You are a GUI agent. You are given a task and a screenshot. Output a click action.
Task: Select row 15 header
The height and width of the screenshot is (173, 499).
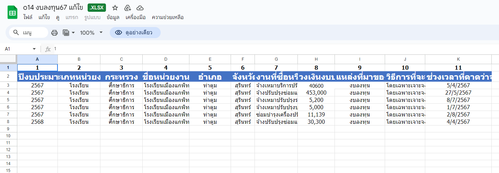(x=9, y=170)
